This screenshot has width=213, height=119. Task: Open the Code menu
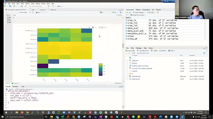click(x=13, y=4)
